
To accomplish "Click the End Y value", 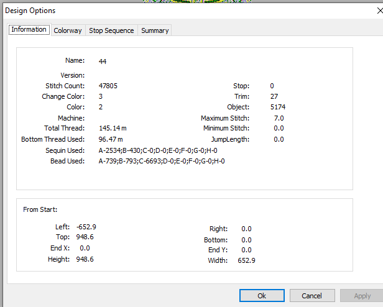I will pos(246,250).
